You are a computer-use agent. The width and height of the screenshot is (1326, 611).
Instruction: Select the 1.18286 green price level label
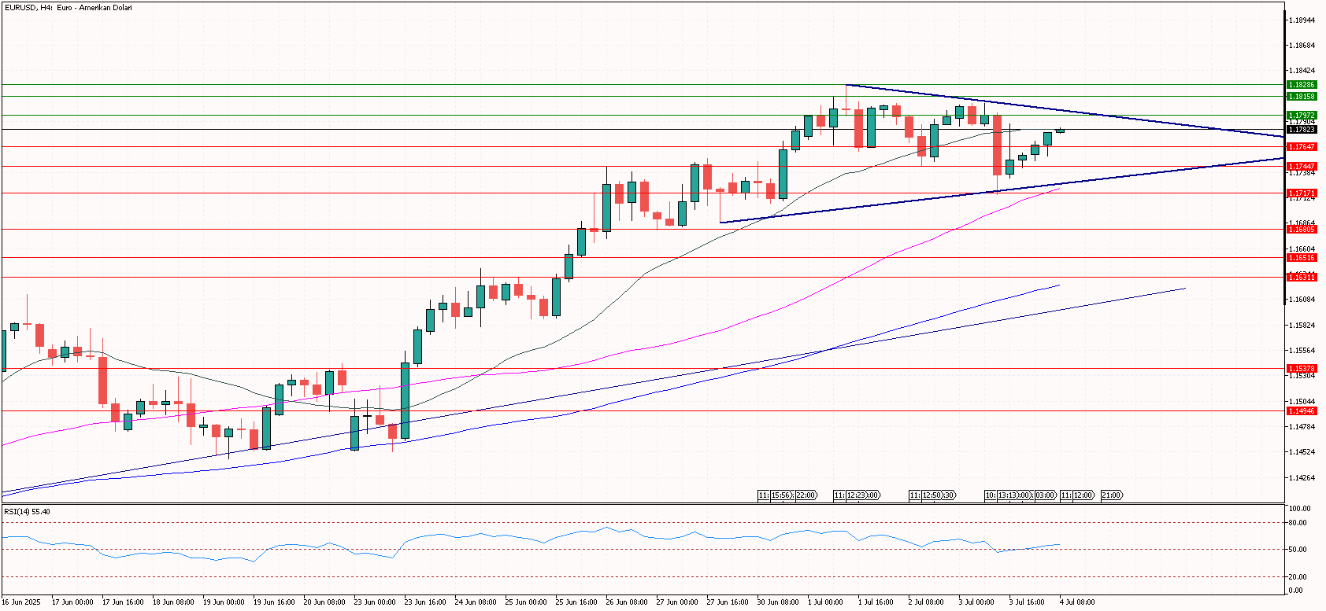pos(1302,84)
